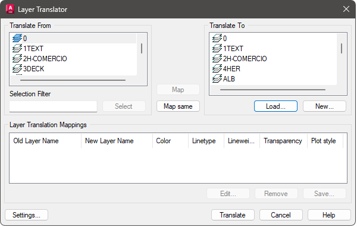Click the AutoCAD logo in the title bar
This screenshot has width=357, height=227.
point(10,9)
